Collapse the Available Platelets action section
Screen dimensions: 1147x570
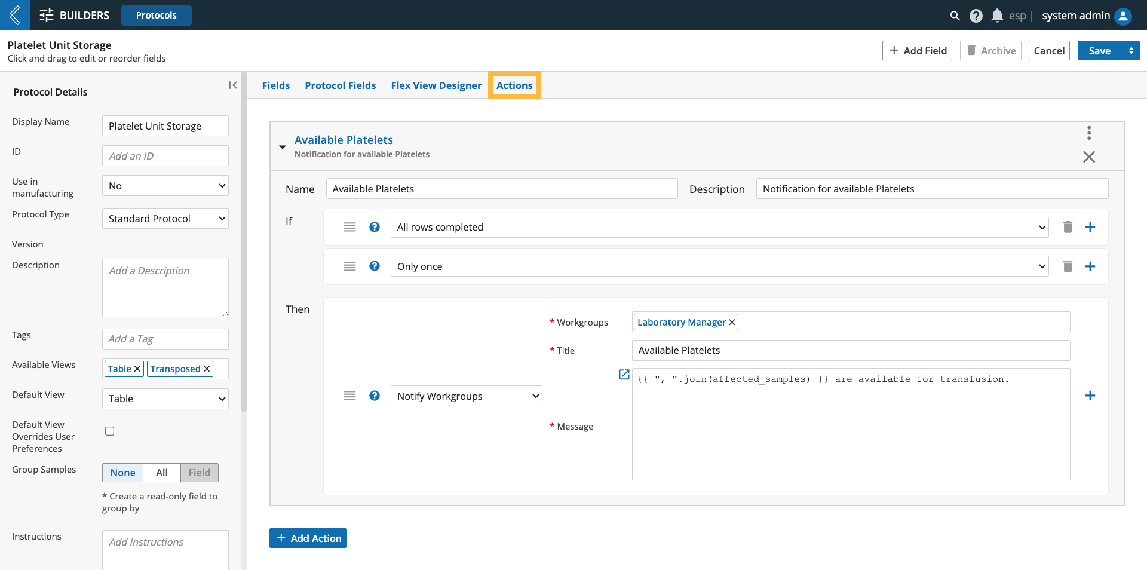point(283,147)
